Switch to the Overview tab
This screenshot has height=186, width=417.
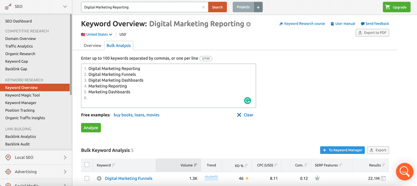click(x=93, y=46)
